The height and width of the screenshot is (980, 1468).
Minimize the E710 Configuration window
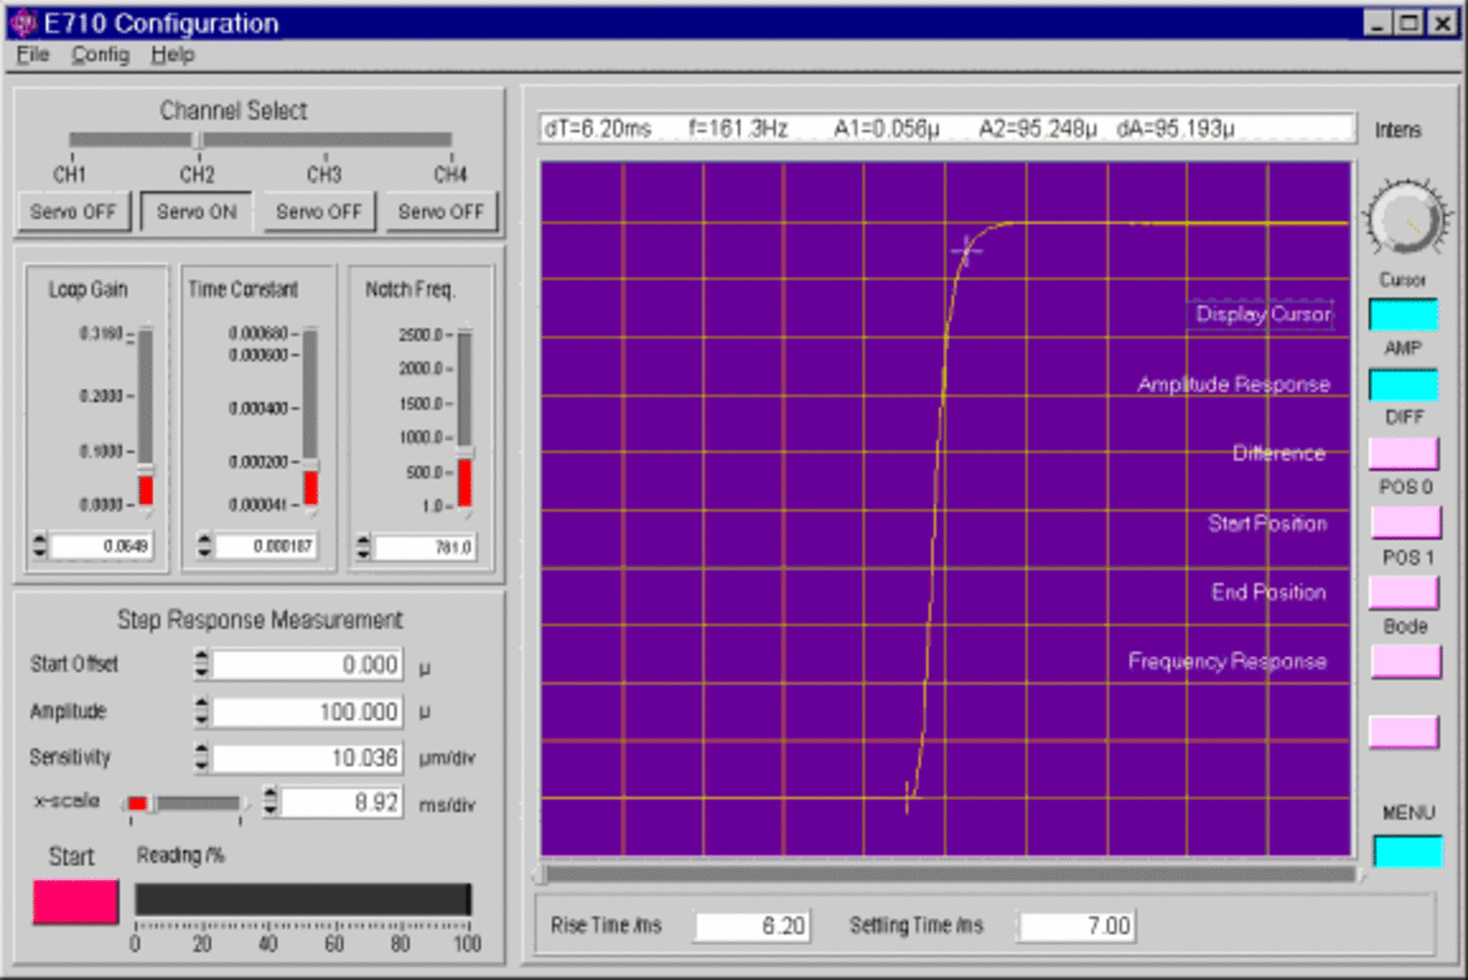tap(1377, 23)
